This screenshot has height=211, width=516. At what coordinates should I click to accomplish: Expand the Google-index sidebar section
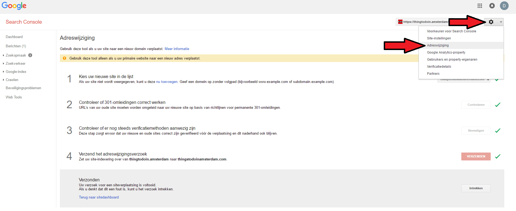pyautogui.click(x=16, y=72)
